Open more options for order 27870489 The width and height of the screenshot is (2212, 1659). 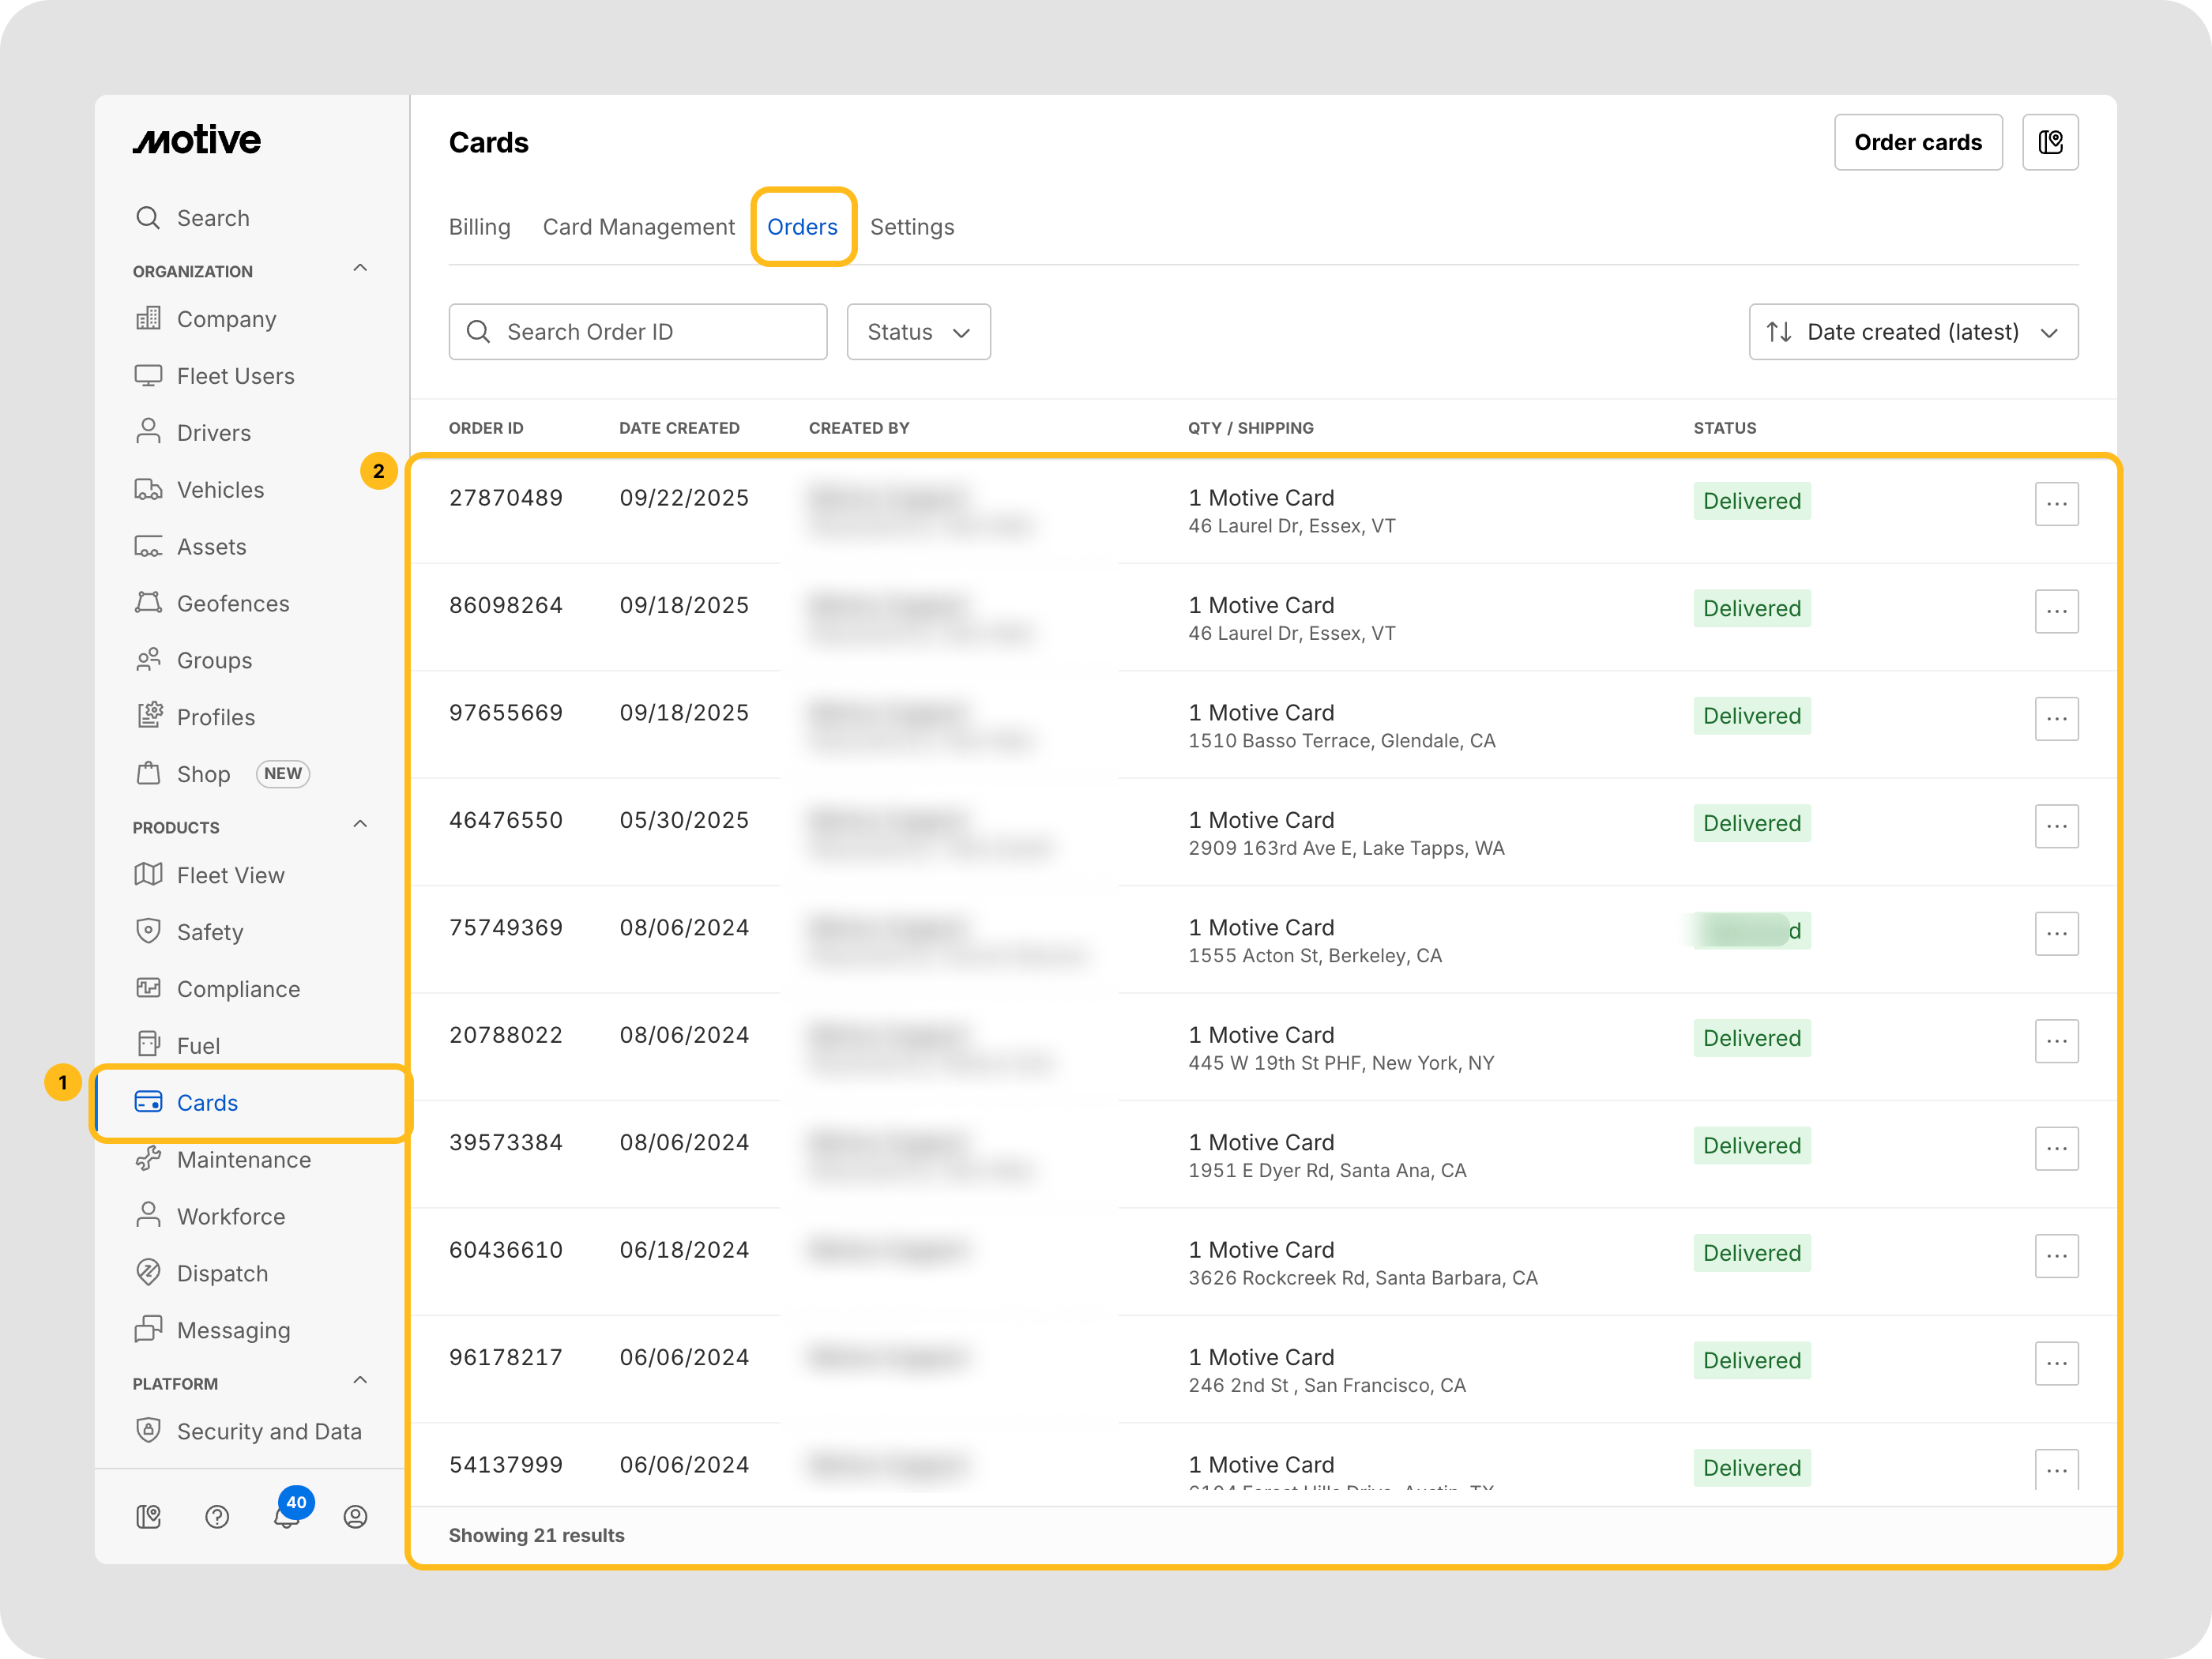click(x=2056, y=504)
